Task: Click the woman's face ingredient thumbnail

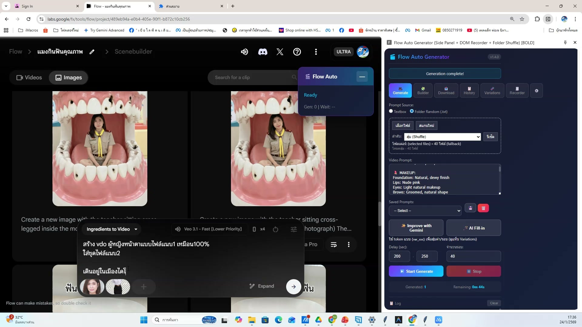Action: coord(92,287)
